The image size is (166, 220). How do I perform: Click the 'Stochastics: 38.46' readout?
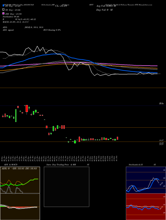click(x=11, y=17)
